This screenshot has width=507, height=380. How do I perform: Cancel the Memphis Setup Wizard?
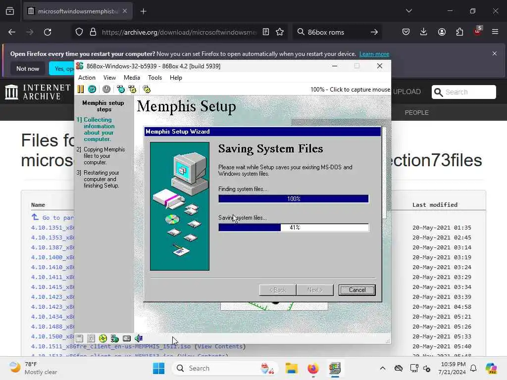click(x=357, y=290)
